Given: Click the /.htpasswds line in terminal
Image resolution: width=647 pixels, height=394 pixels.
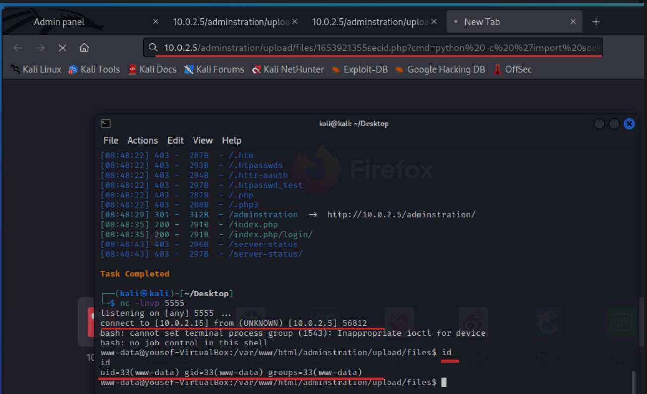Looking at the screenshot, I should pyautogui.click(x=192, y=165).
